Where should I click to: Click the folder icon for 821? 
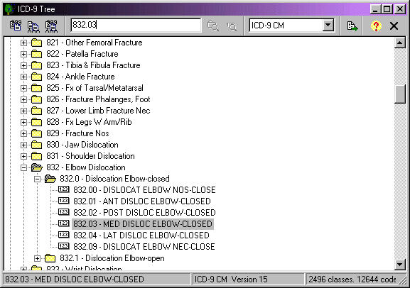(x=36, y=43)
